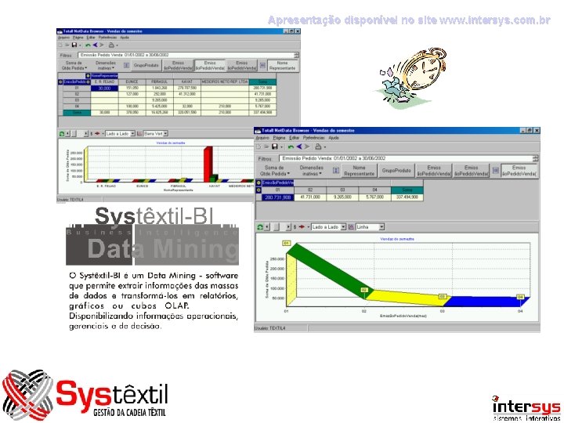
Task: Click Open folder icon in line chart window
Action: pos(266,146)
